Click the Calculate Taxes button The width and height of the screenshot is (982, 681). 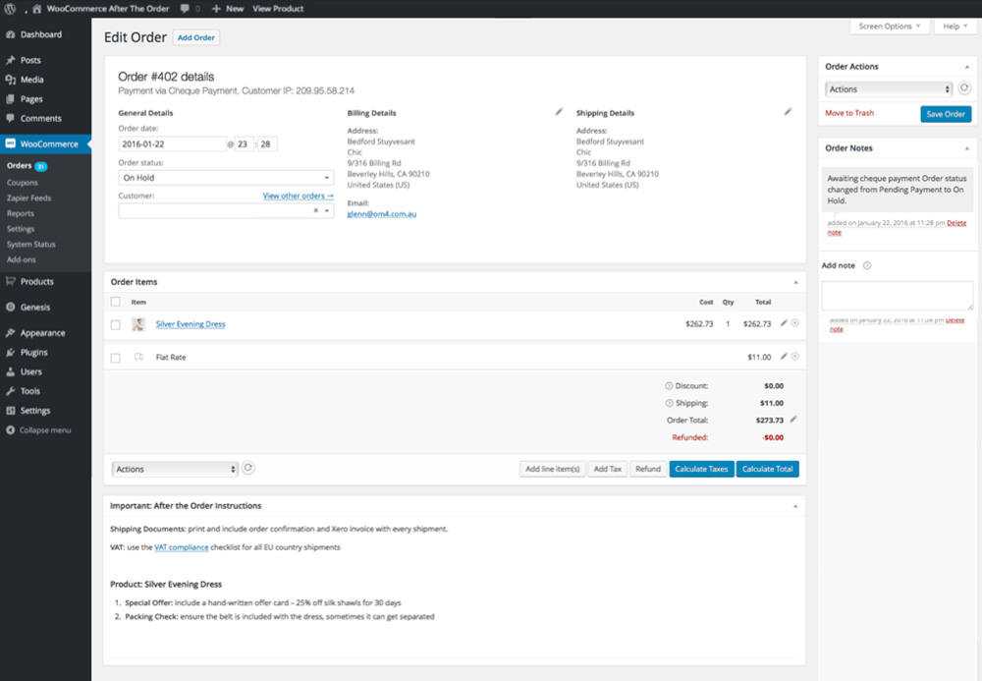[x=701, y=469]
